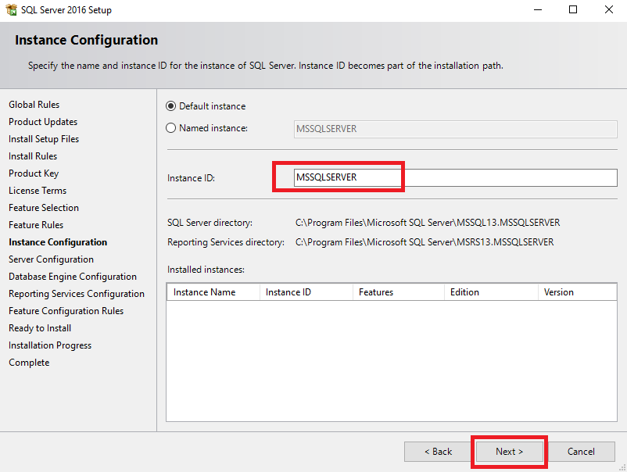This screenshot has height=472, width=627.
Task: Click the Cancel button
Action: coord(581,452)
